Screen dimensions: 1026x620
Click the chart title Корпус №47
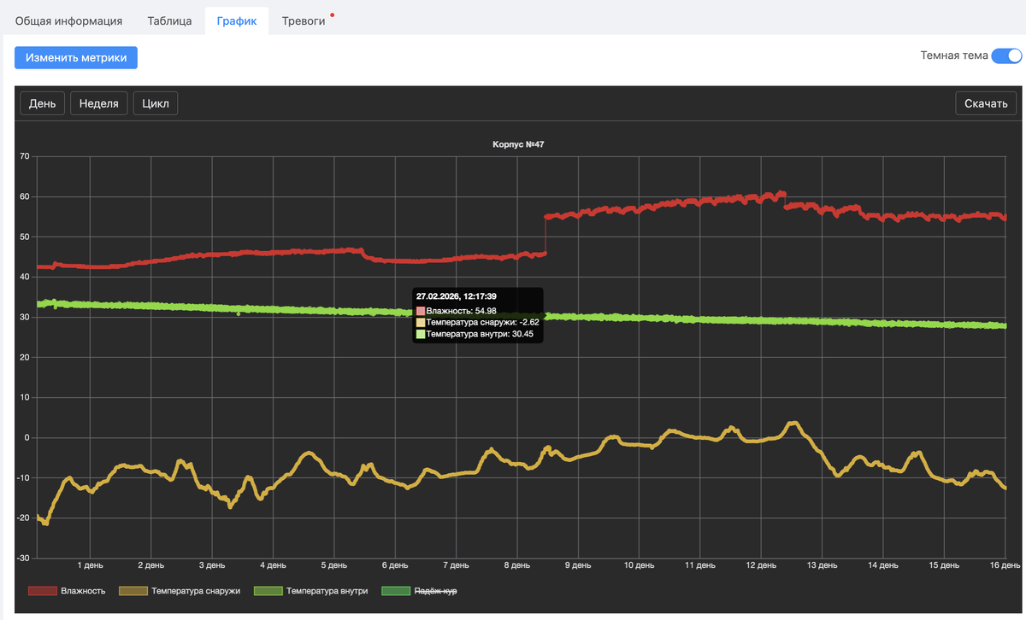(518, 144)
